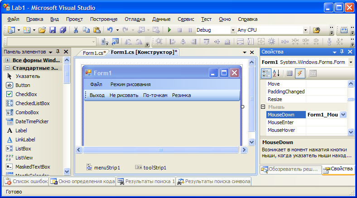
Task: Open the Отладка menu
Action: tap(135, 19)
